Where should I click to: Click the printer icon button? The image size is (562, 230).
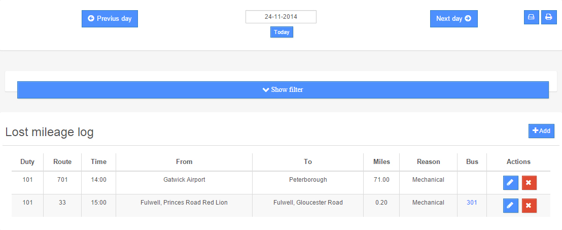548,17
